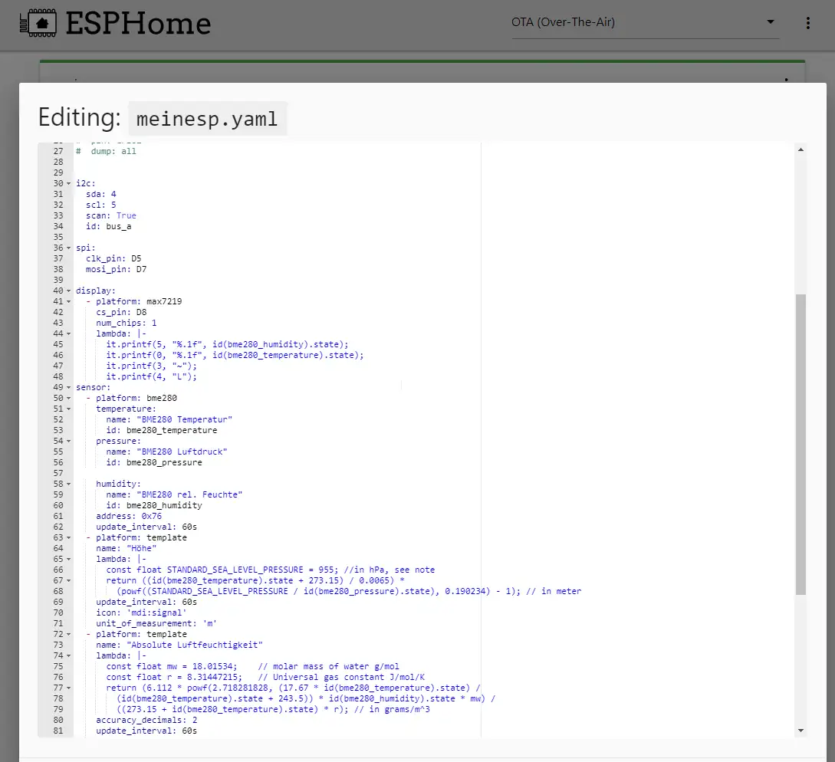
Task: Click the editor scrollbar up arrow
Action: (x=801, y=150)
